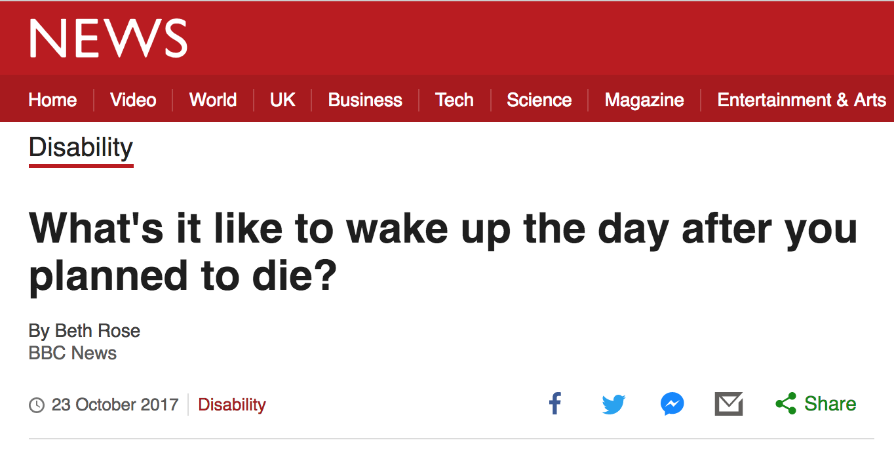
Task: Open the Share text link
Action: tap(830, 403)
